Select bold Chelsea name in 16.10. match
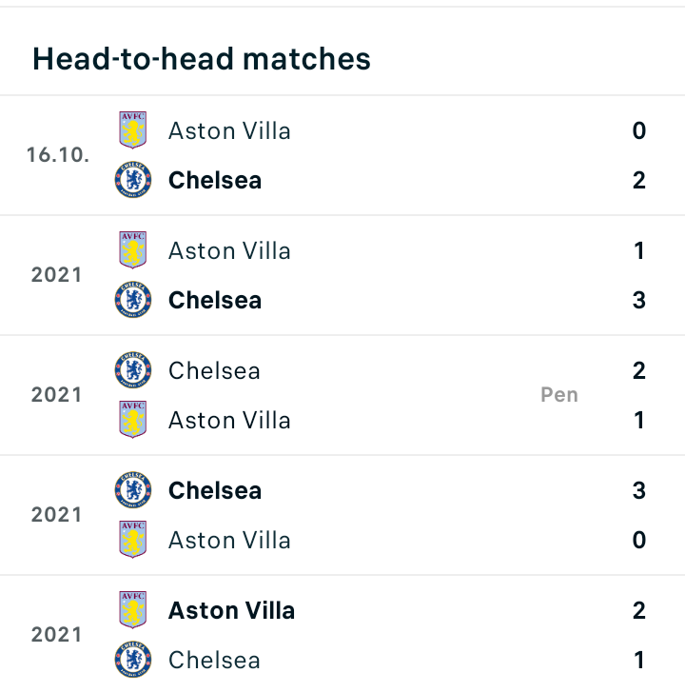The height and width of the screenshot is (693, 685). coord(215,180)
